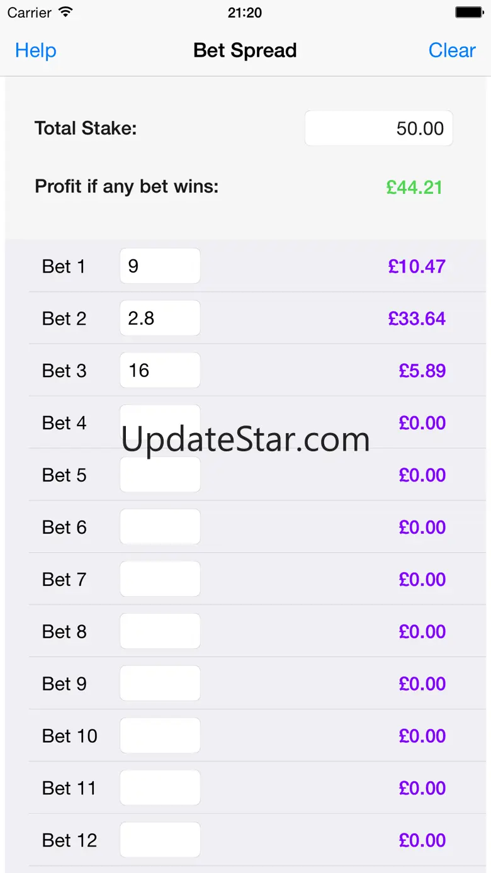Tap Clear to reset all bets
The image size is (491, 873).
coord(452,50)
